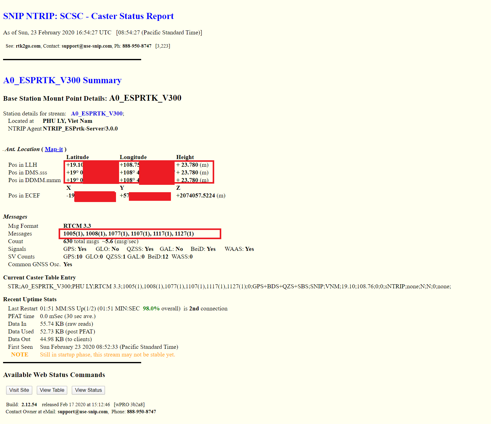Open the rtk2go.com link in header
This screenshot has width=491, height=424.
[x=28, y=46]
